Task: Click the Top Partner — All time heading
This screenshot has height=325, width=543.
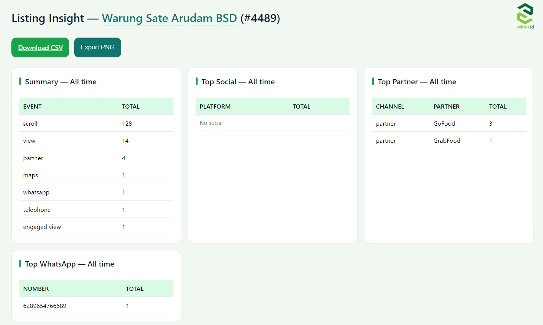Action: [x=417, y=82]
